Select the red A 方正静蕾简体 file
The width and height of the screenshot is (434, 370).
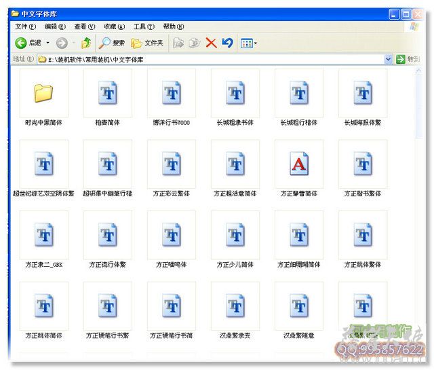click(299, 168)
